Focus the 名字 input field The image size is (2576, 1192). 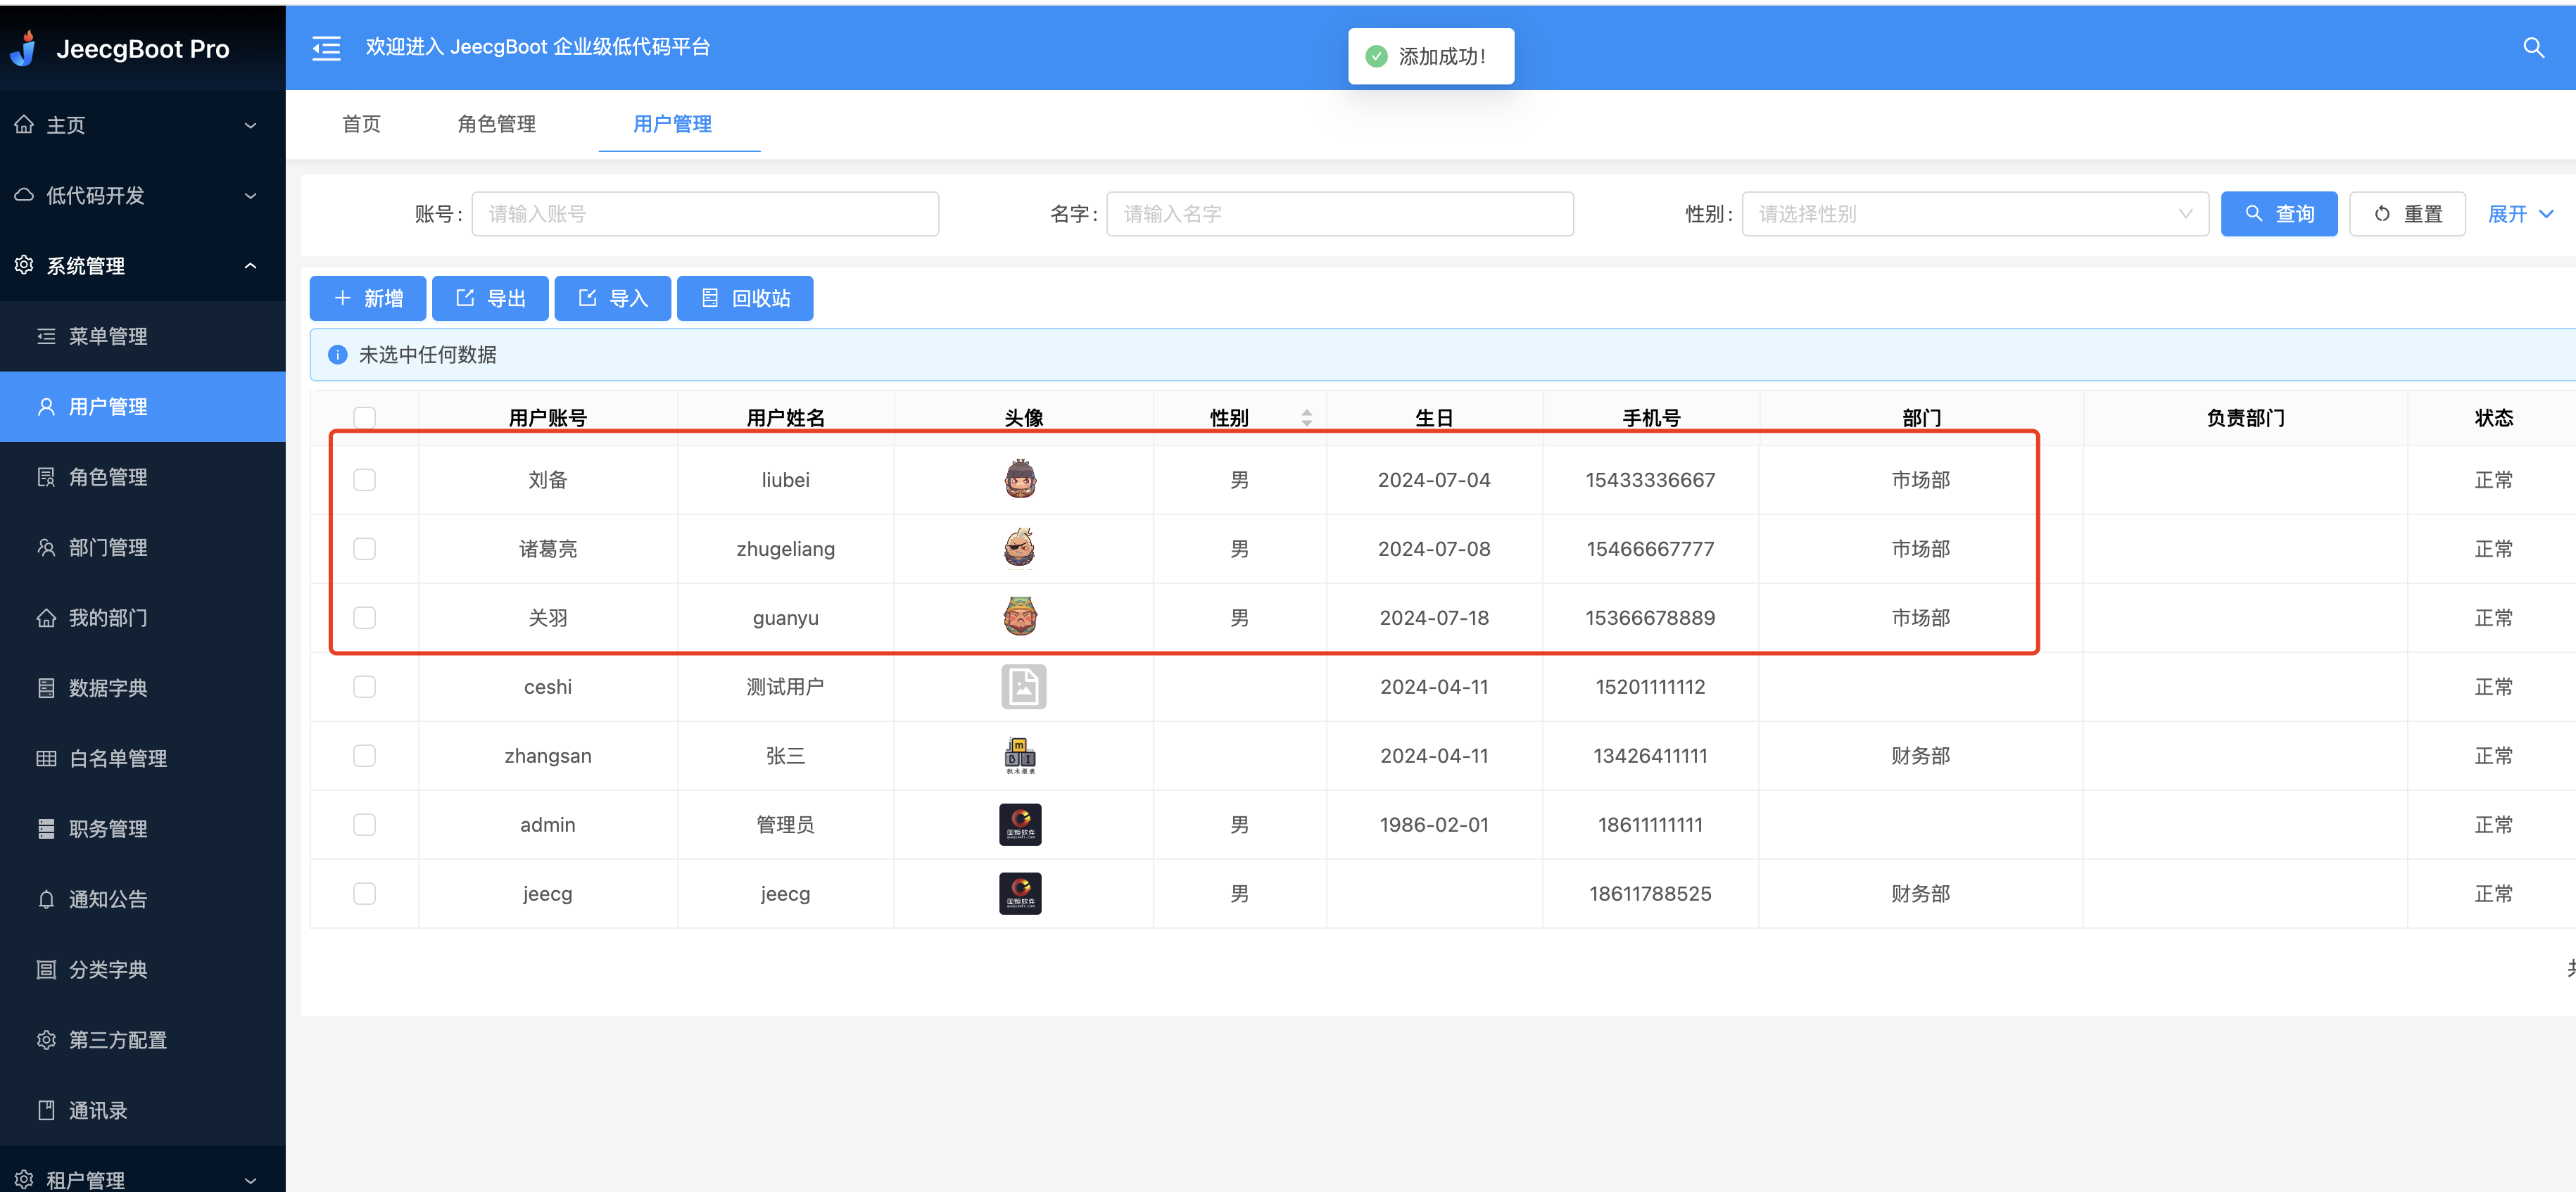1340,214
